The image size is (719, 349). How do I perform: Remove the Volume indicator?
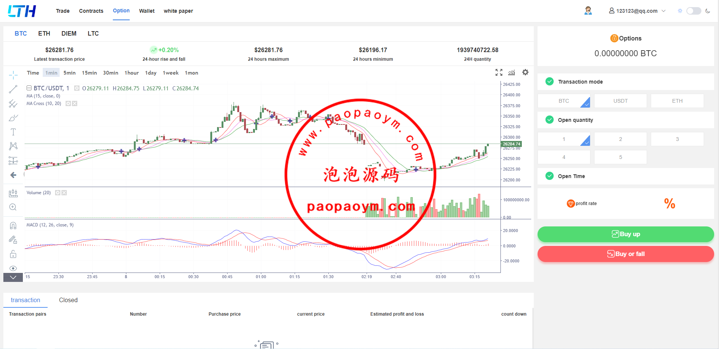coord(64,193)
